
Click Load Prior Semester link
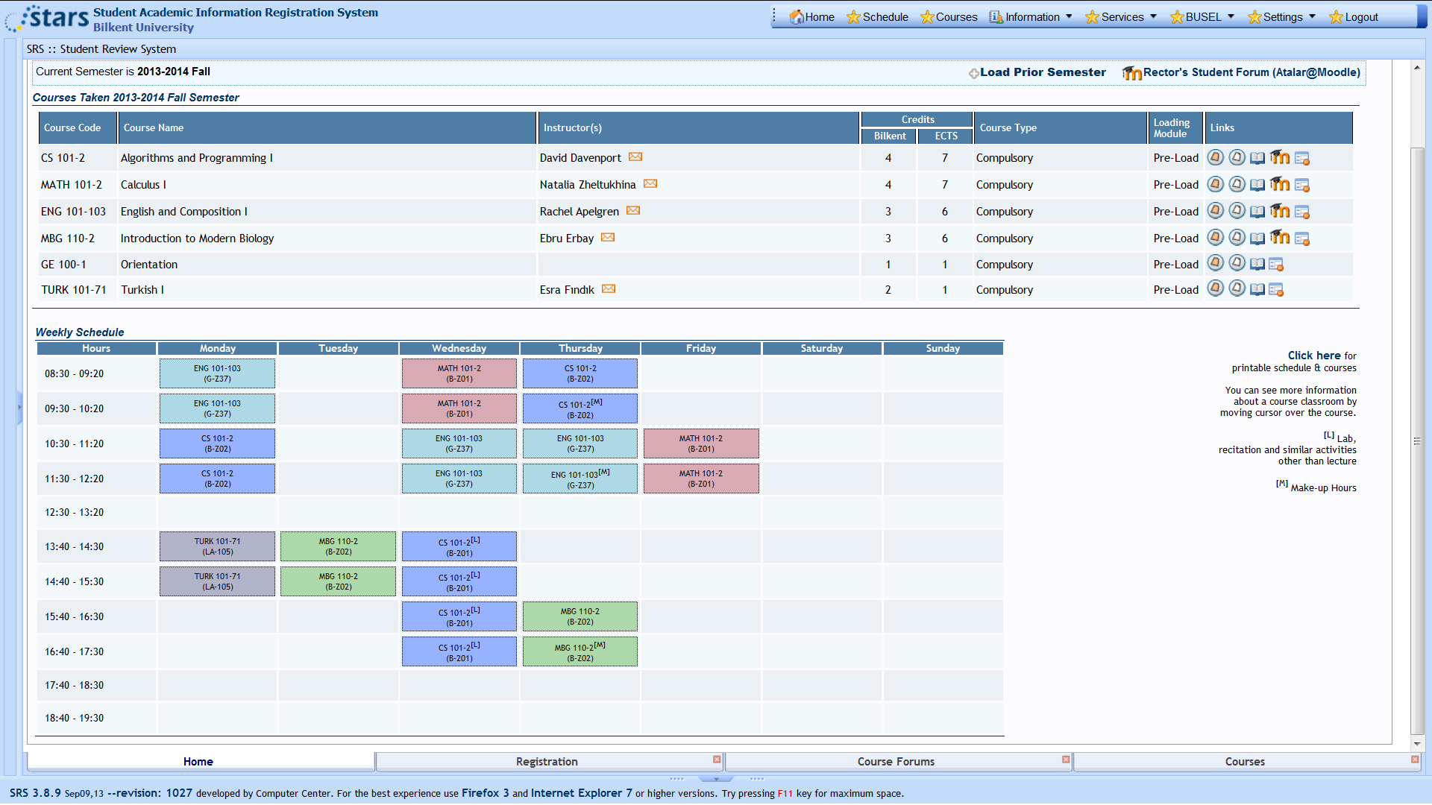(x=1037, y=72)
